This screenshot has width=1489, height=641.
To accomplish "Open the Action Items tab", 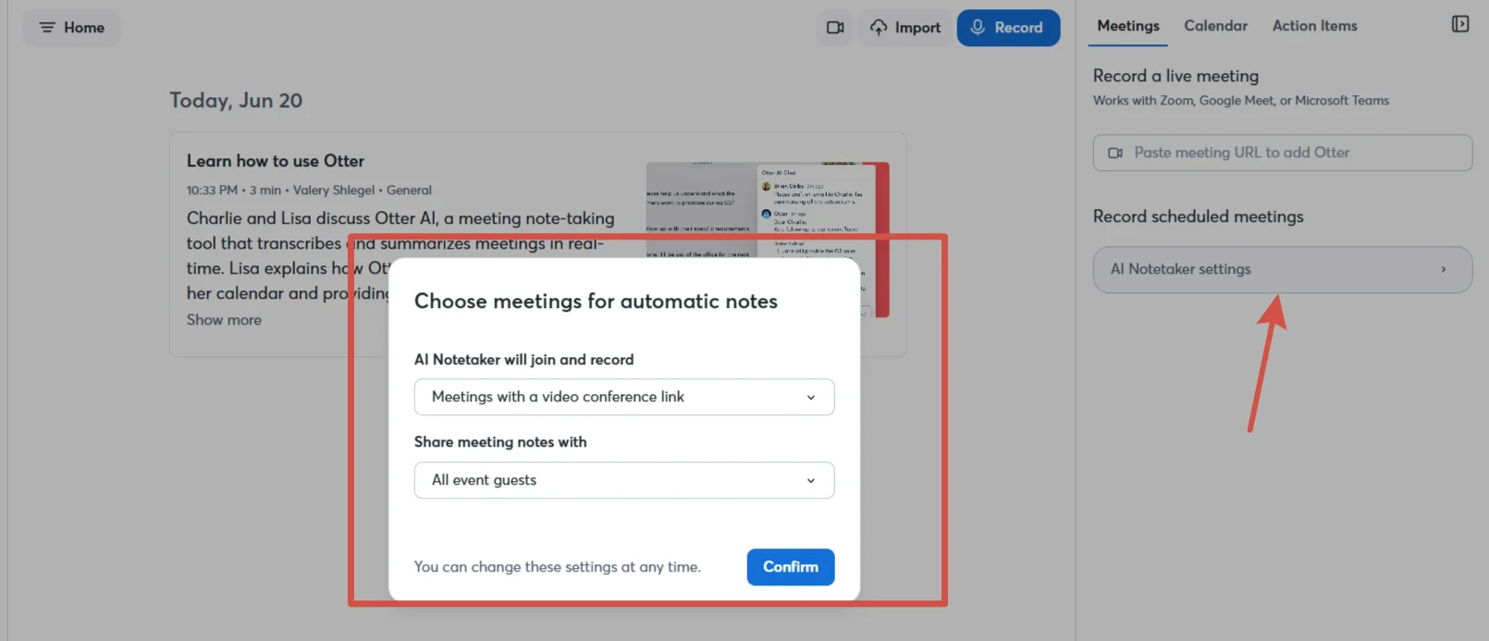I will click(x=1314, y=26).
